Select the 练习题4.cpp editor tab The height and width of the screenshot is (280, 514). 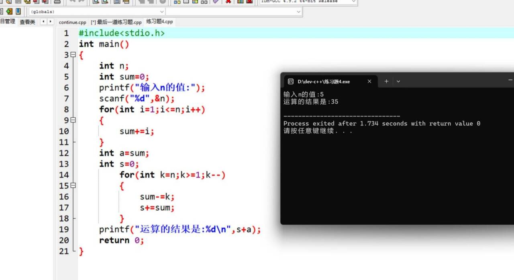159,22
